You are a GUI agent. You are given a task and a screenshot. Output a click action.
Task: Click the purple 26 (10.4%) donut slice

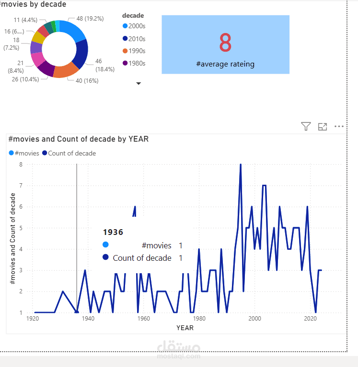click(x=47, y=69)
